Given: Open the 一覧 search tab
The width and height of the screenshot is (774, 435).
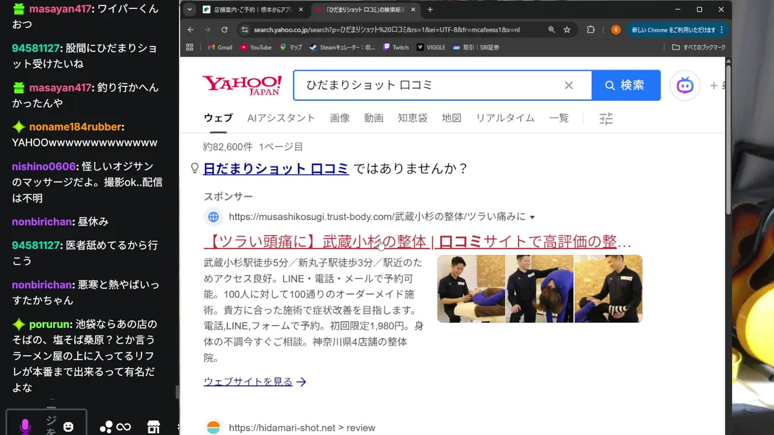Looking at the screenshot, I should [559, 118].
